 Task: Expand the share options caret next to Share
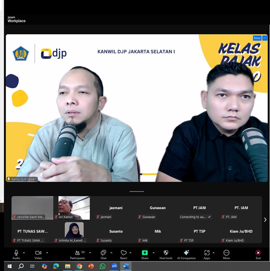click(153, 253)
